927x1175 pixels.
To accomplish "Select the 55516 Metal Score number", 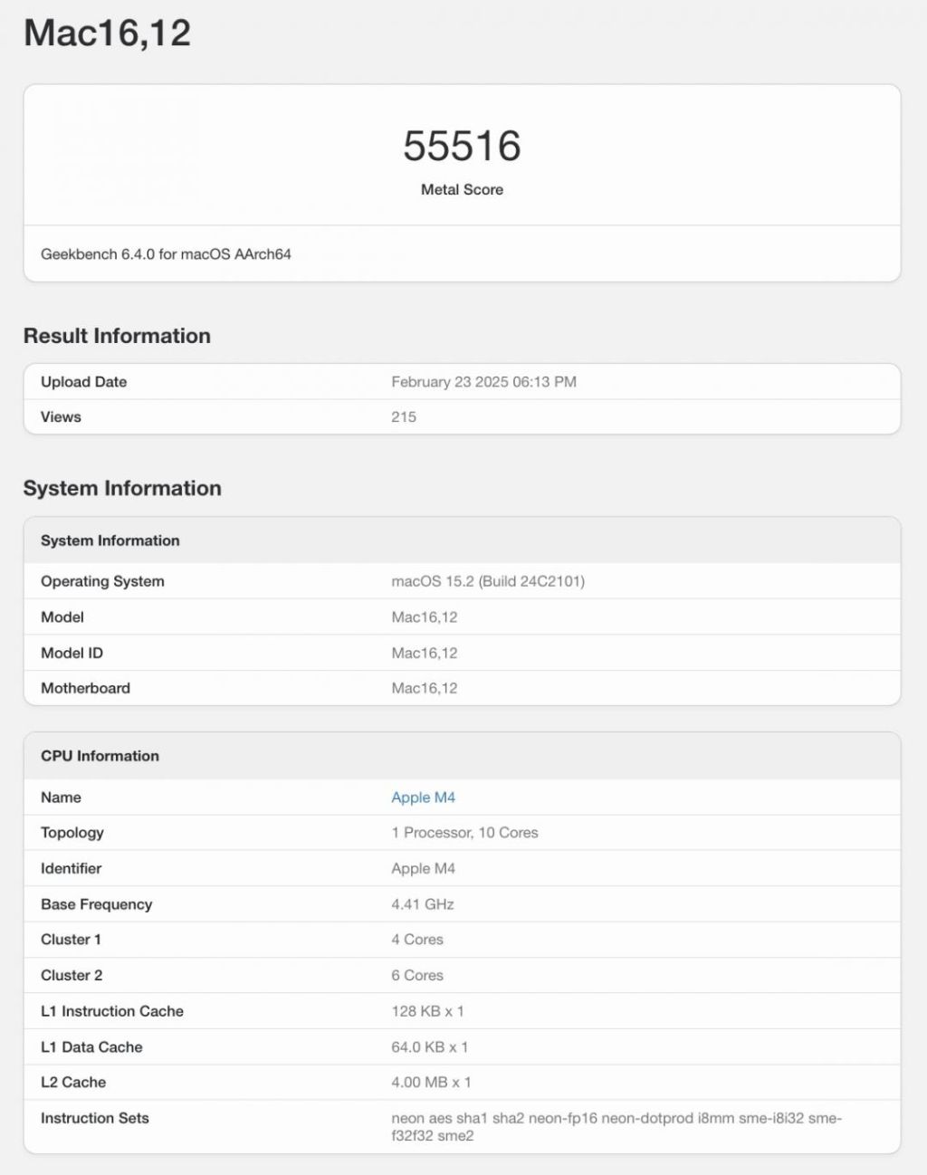I will 462,146.
